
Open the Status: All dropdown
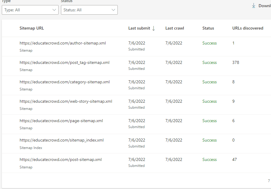click(89, 10)
